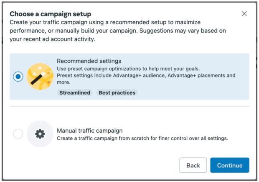Click the text about preset campaign optimizations
Screen dimensions: 259x182
pos(128,69)
